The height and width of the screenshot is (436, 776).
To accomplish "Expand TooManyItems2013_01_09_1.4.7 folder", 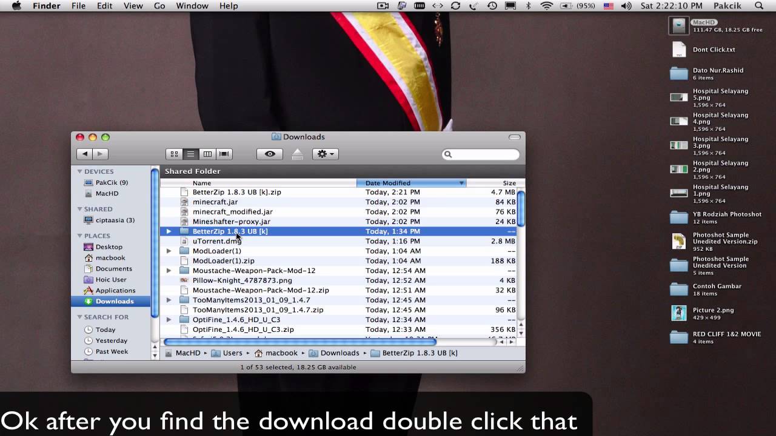I will pos(169,300).
